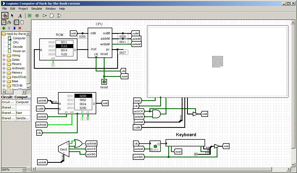
Task: Pick the Input Pin tool
Action: [30, 16]
